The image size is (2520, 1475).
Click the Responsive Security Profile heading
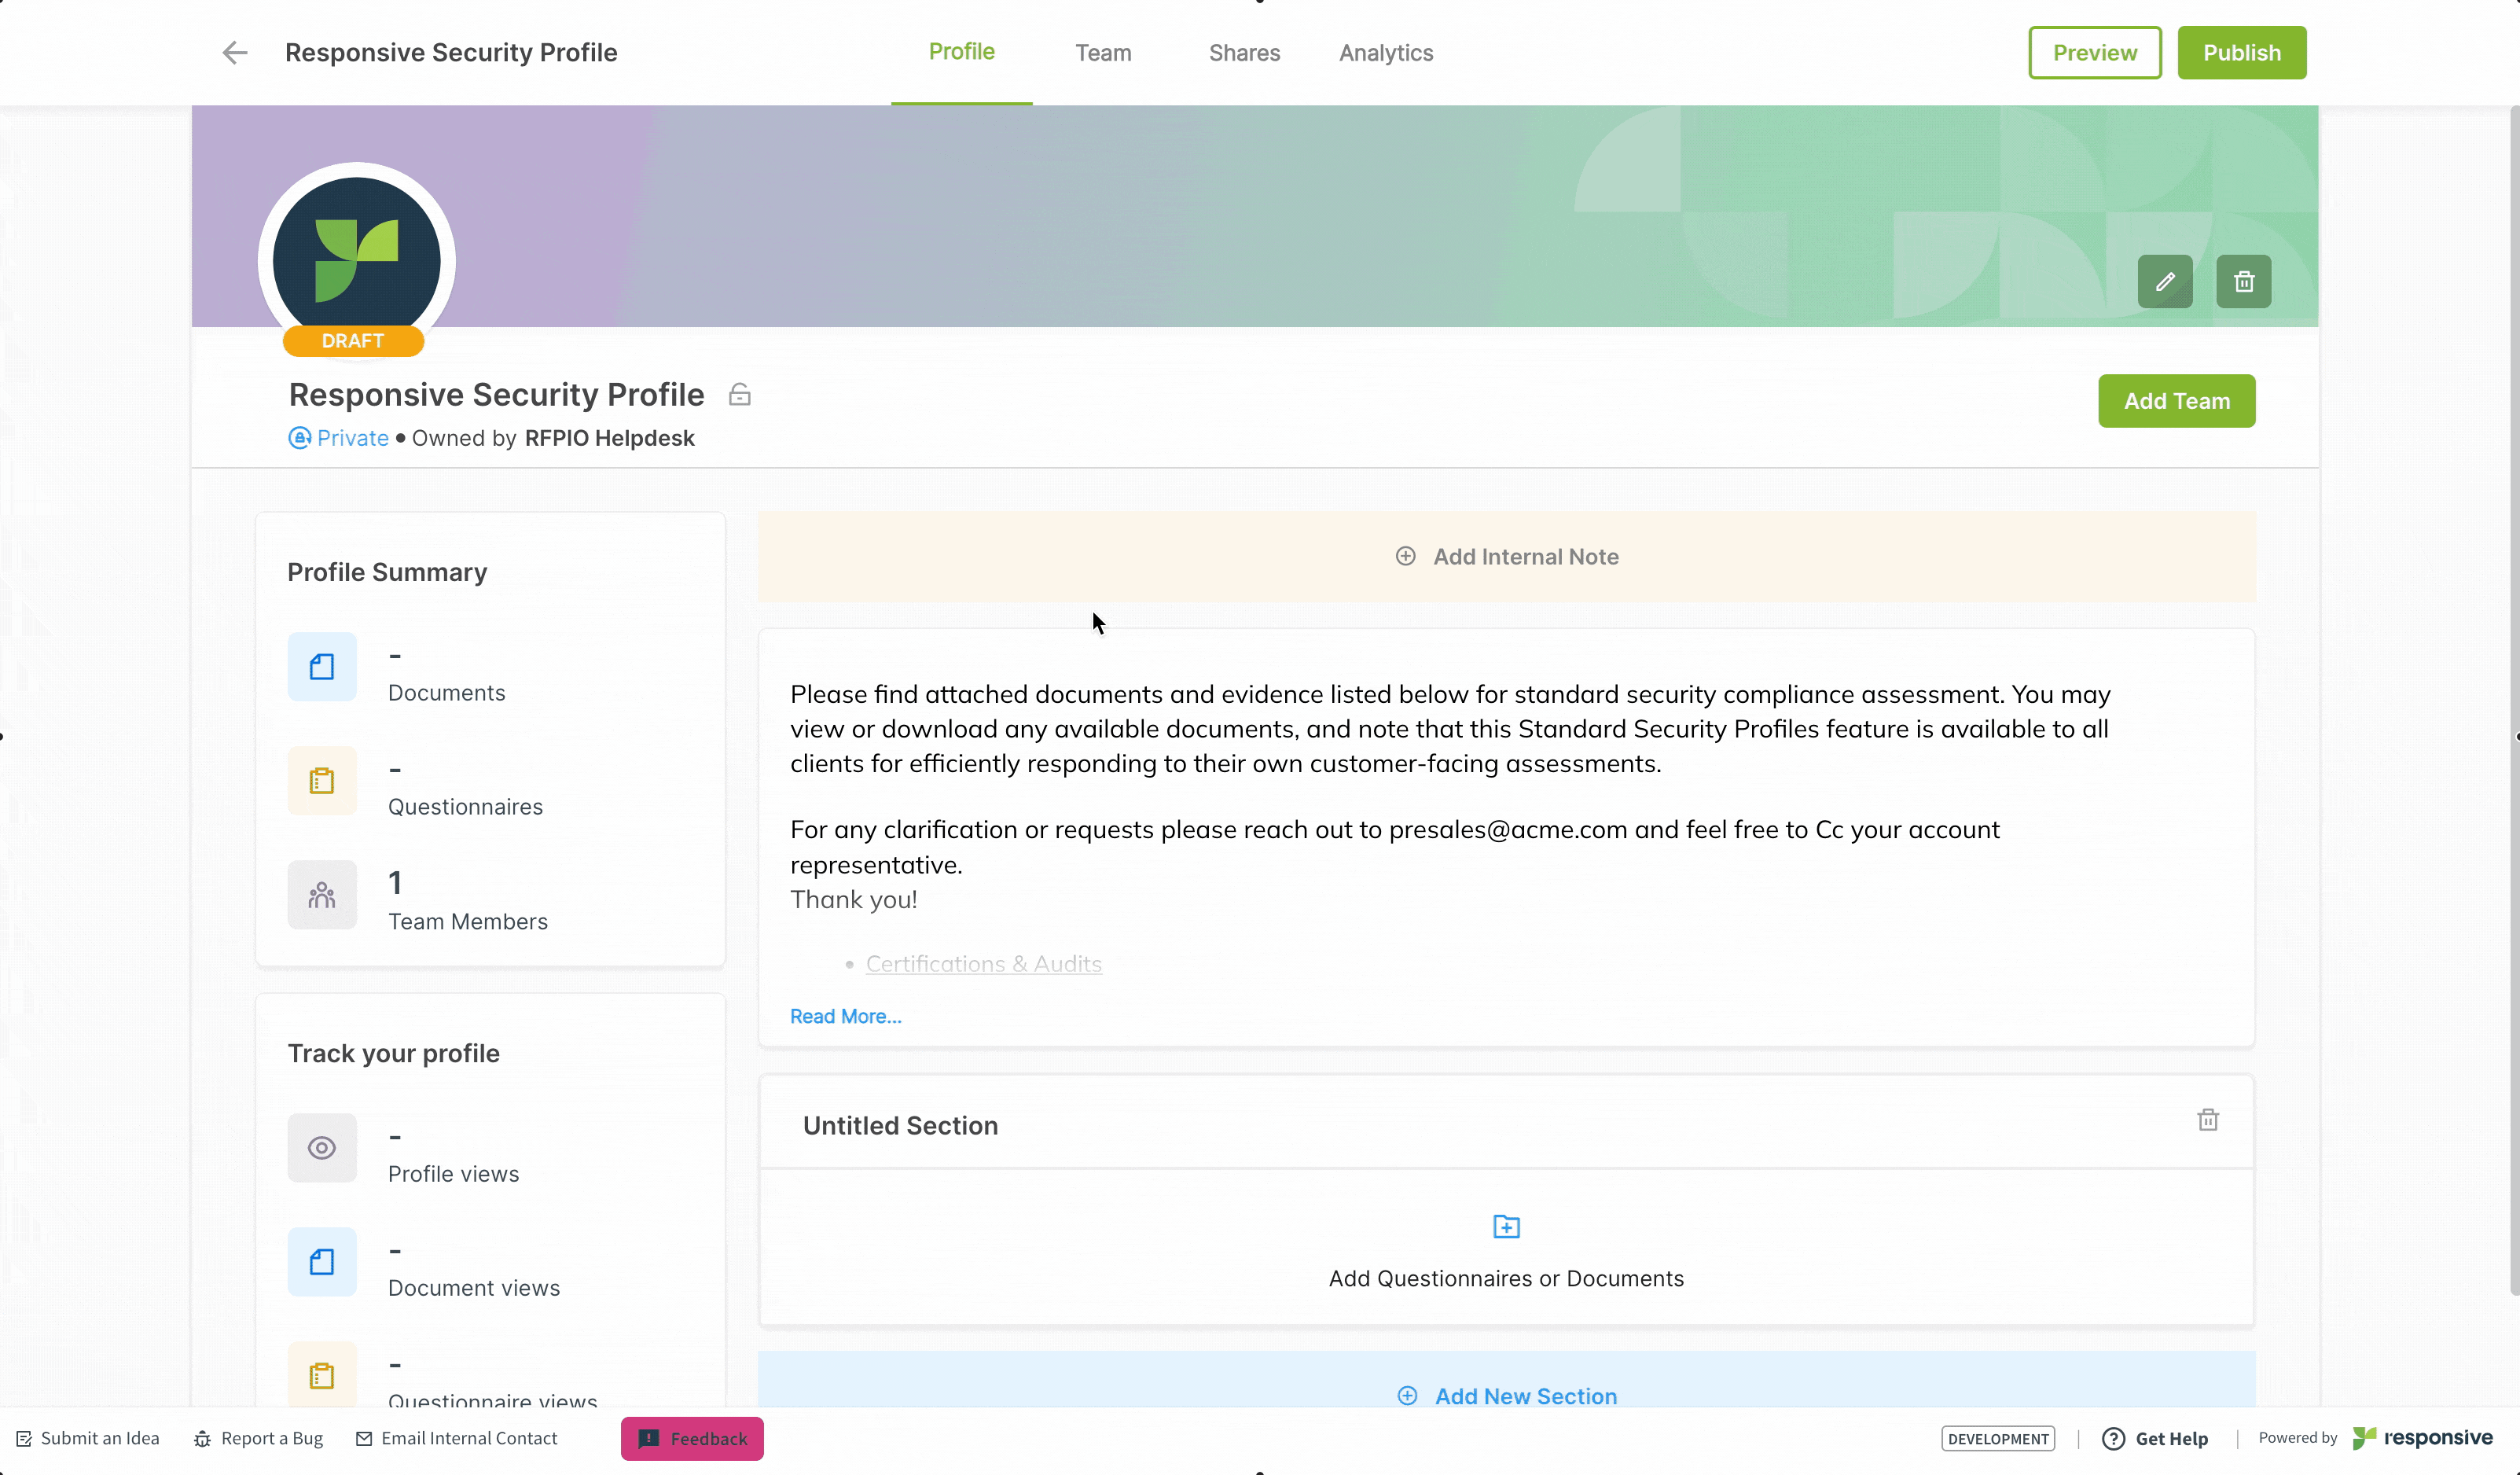(496, 395)
